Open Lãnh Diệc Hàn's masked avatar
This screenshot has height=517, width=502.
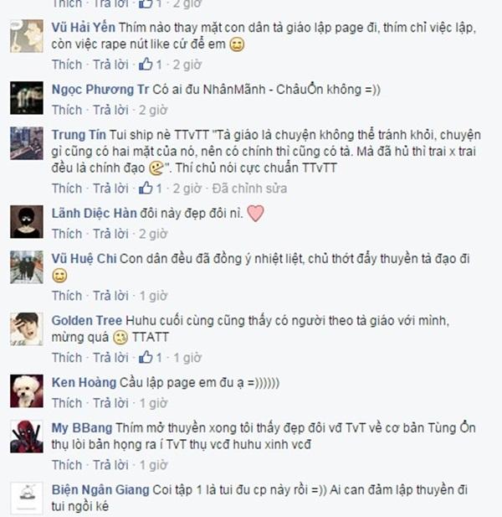(27, 221)
